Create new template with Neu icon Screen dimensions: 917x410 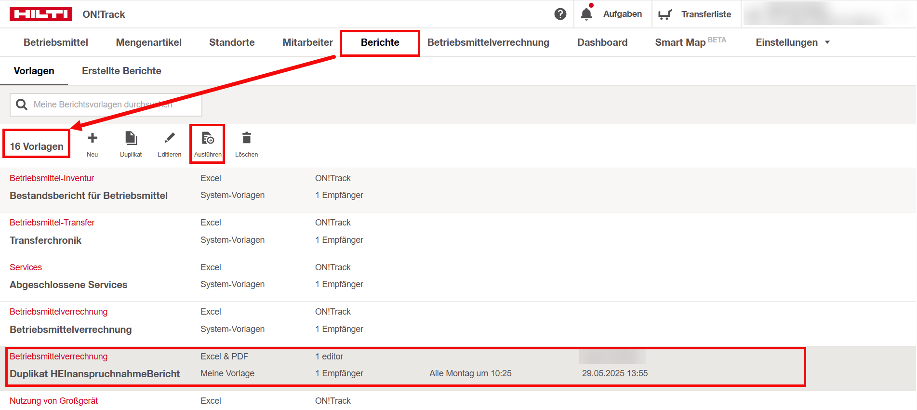92,144
